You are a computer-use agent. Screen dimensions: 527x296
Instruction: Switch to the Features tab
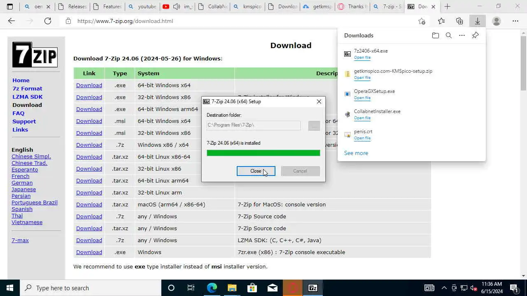[107, 7]
